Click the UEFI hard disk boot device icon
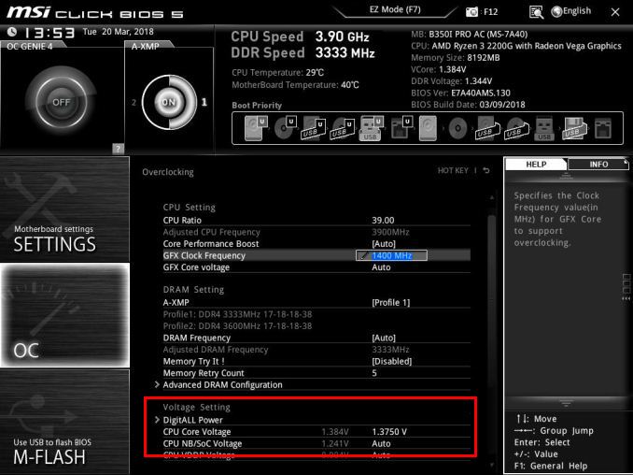 [x=256, y=128]
